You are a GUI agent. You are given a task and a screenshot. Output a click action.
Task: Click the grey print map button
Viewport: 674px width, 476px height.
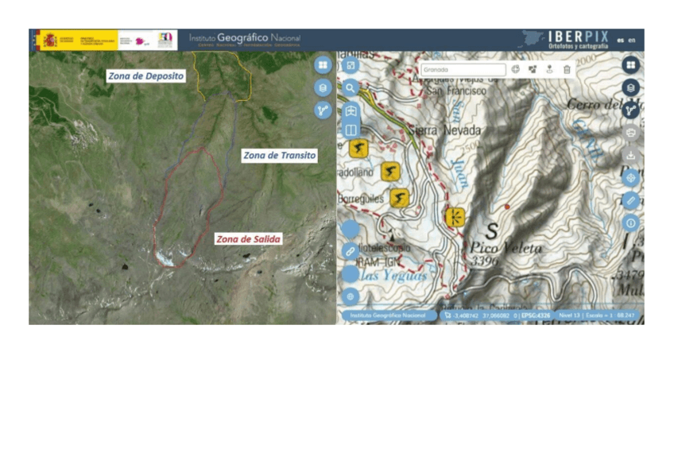click(630, 133)
